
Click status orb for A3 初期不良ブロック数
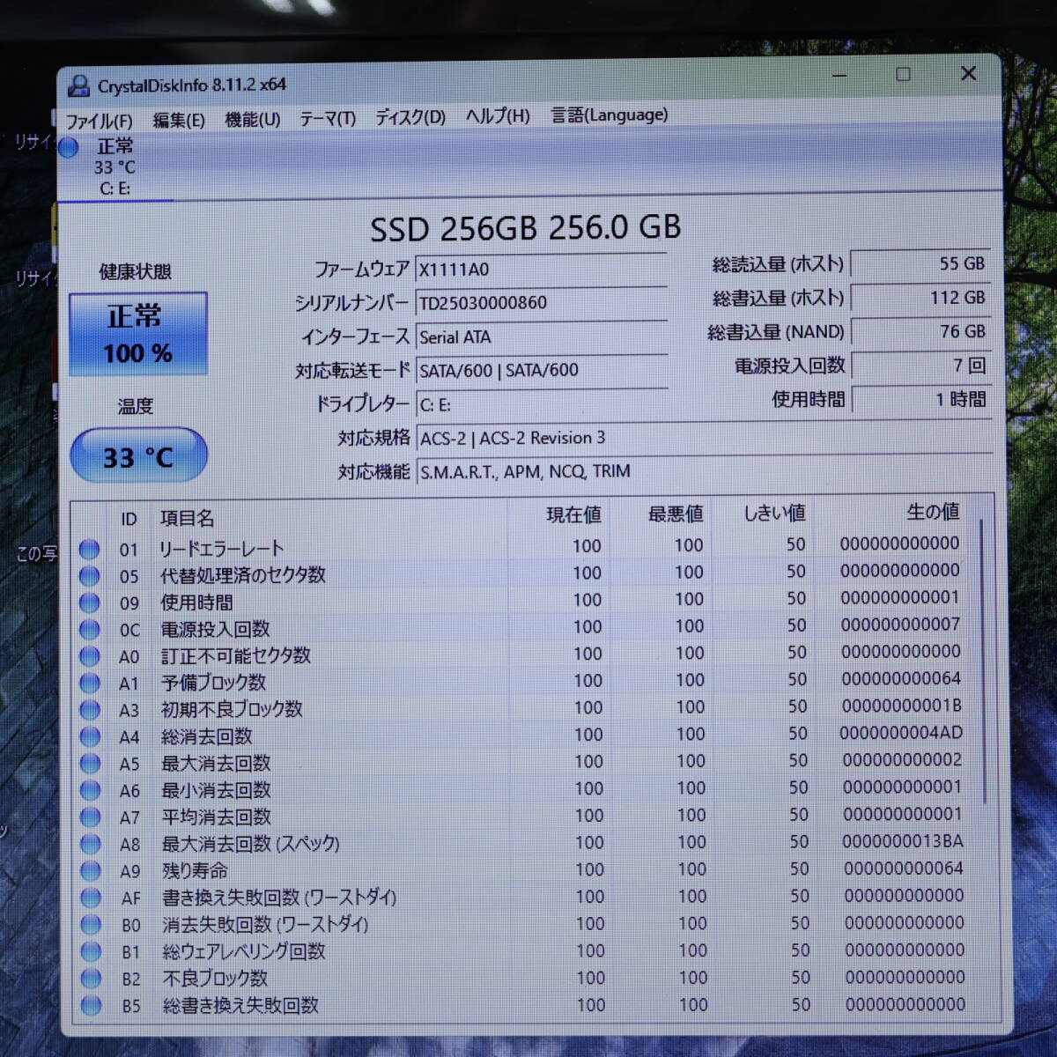[90, 709]
